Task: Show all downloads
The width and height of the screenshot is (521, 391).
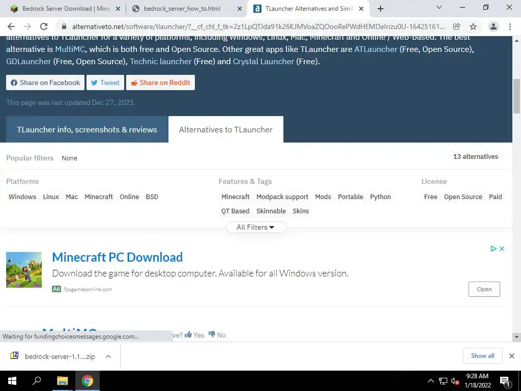Action: coord(482,356)
